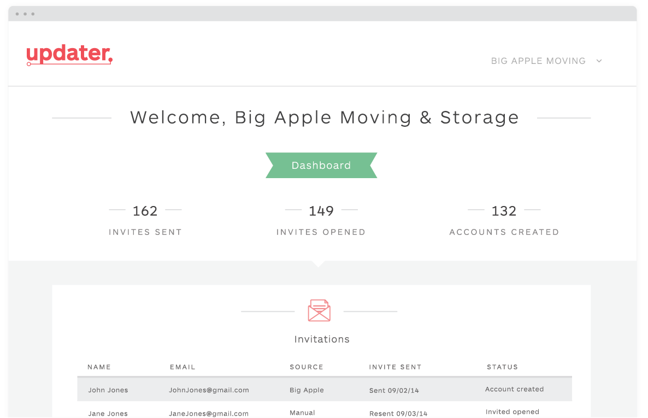Click the Big Apple source cell
Image resolution: width=648 pixels, height=418 pixels.
(x=307, y=390)
